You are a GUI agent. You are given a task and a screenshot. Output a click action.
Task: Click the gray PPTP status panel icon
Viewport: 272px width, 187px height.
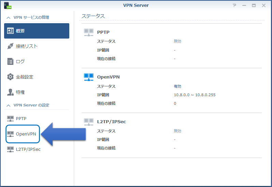(89, 32)
